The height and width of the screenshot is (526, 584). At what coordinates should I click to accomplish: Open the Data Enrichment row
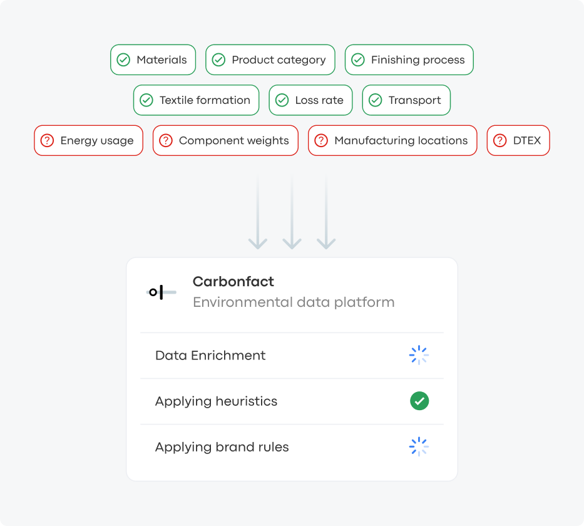(292, 356)
